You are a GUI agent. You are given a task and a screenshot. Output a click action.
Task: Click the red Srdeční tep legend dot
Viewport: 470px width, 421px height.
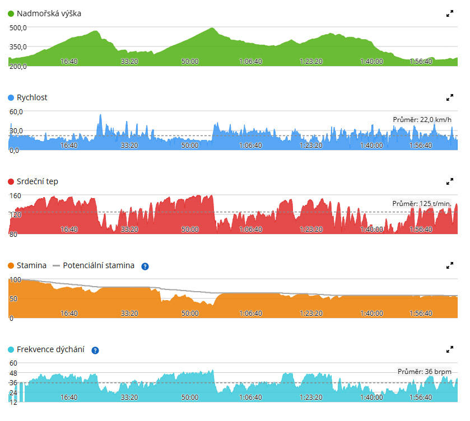tap(11, 181)
